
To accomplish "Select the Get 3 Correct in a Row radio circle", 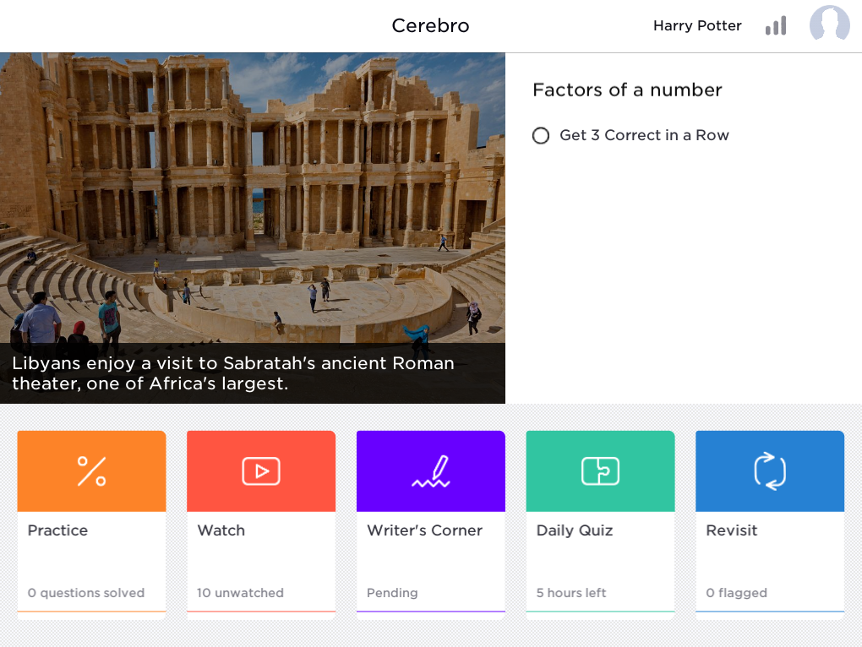I will pos(541,135).
